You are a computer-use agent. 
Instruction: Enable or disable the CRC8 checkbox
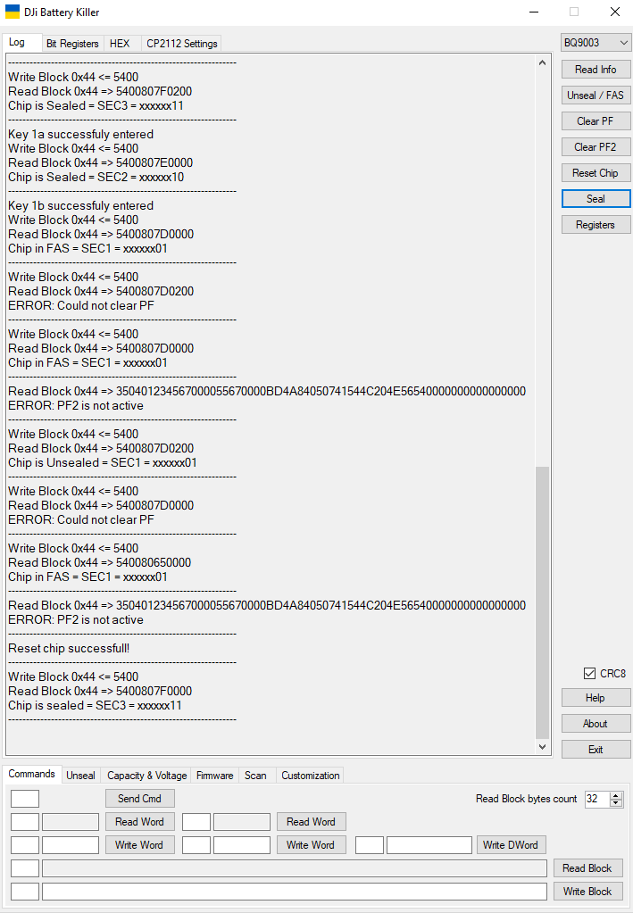[x=589, y=674]
